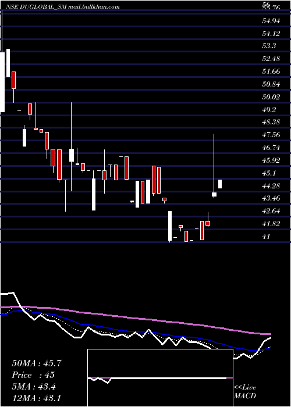Viewport: 291px width, 407px height.
Task: Click the 48.38 price axis label
Action: coord(271,122)
